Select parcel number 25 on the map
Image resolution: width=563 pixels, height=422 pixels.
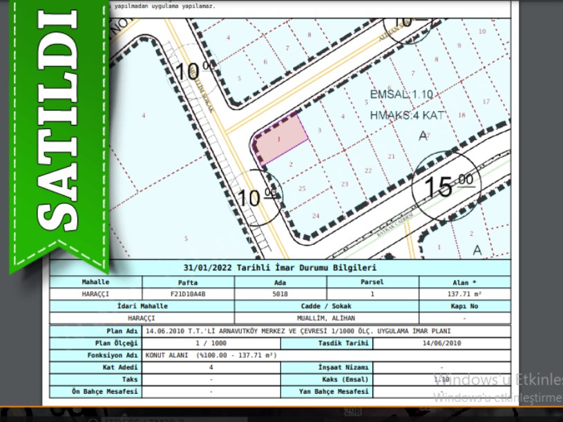click(x=302, y=188)
